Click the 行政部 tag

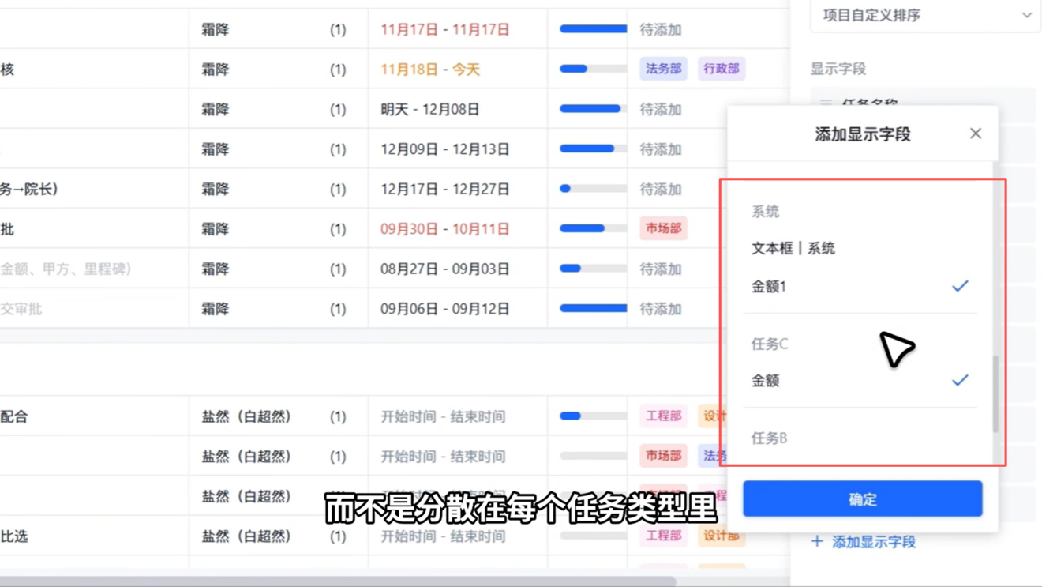point(721,69)
